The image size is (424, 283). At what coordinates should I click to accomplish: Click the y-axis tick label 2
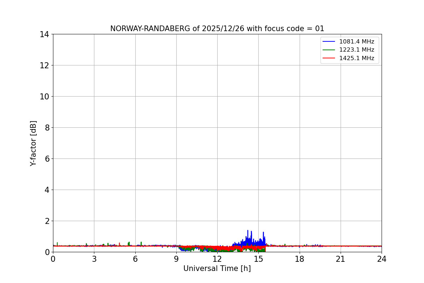point(47,221)
